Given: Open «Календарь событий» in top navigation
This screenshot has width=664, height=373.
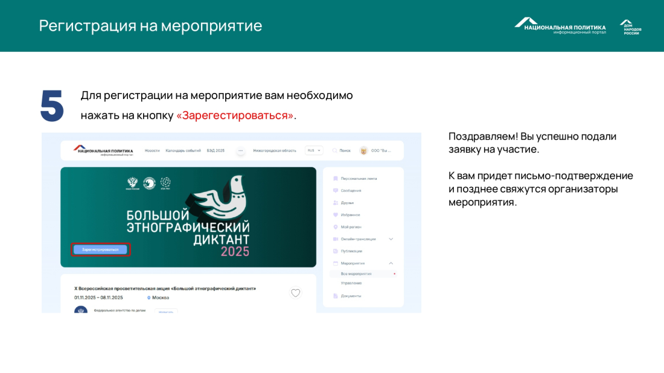Looking at the screenshot, I should [x=183, y=150].
